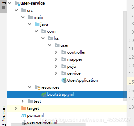Click editor gutter line number 18

pyautogui.click(x=131, y=107)
